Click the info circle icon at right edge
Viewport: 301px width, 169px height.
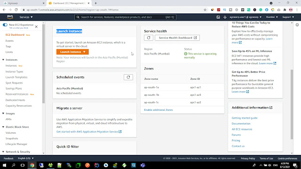[x=297, y=25]
